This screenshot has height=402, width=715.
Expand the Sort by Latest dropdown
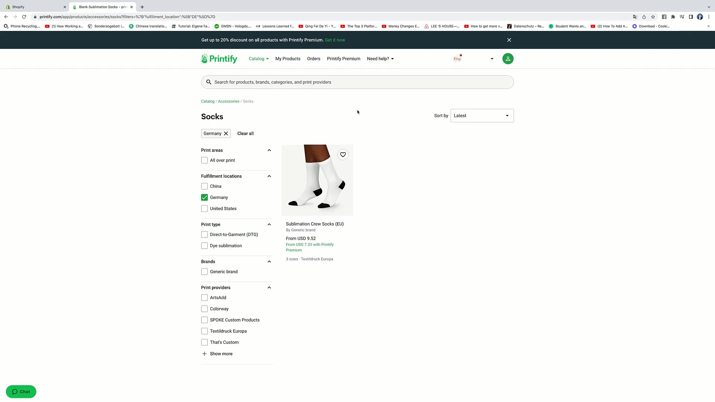tap(481, 115)
